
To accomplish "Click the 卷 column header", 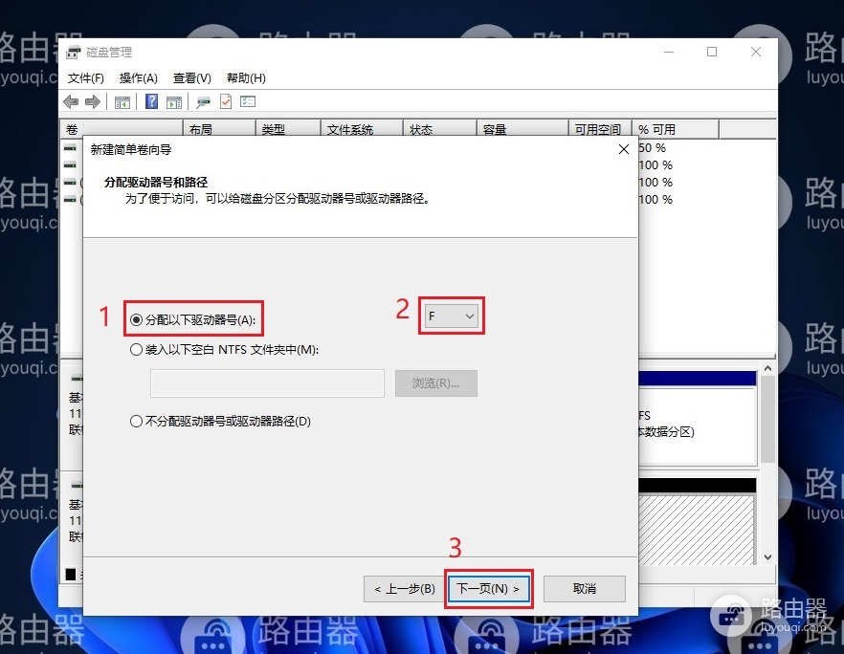I will [122, 129].
